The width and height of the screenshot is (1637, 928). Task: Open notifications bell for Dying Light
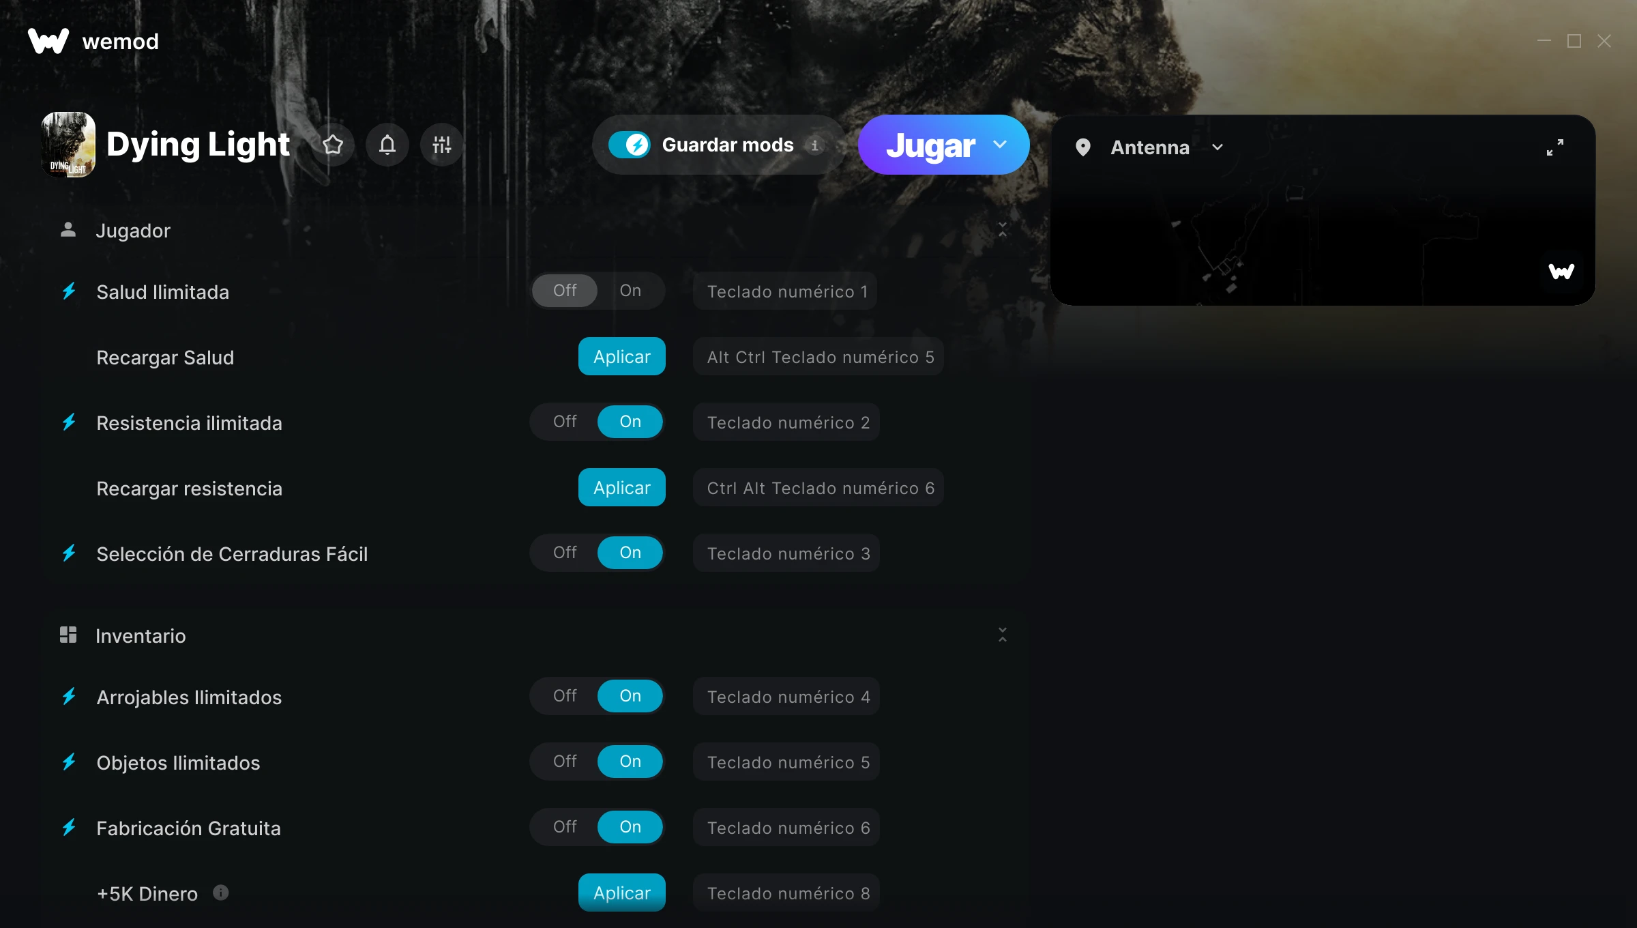(387, 145)
